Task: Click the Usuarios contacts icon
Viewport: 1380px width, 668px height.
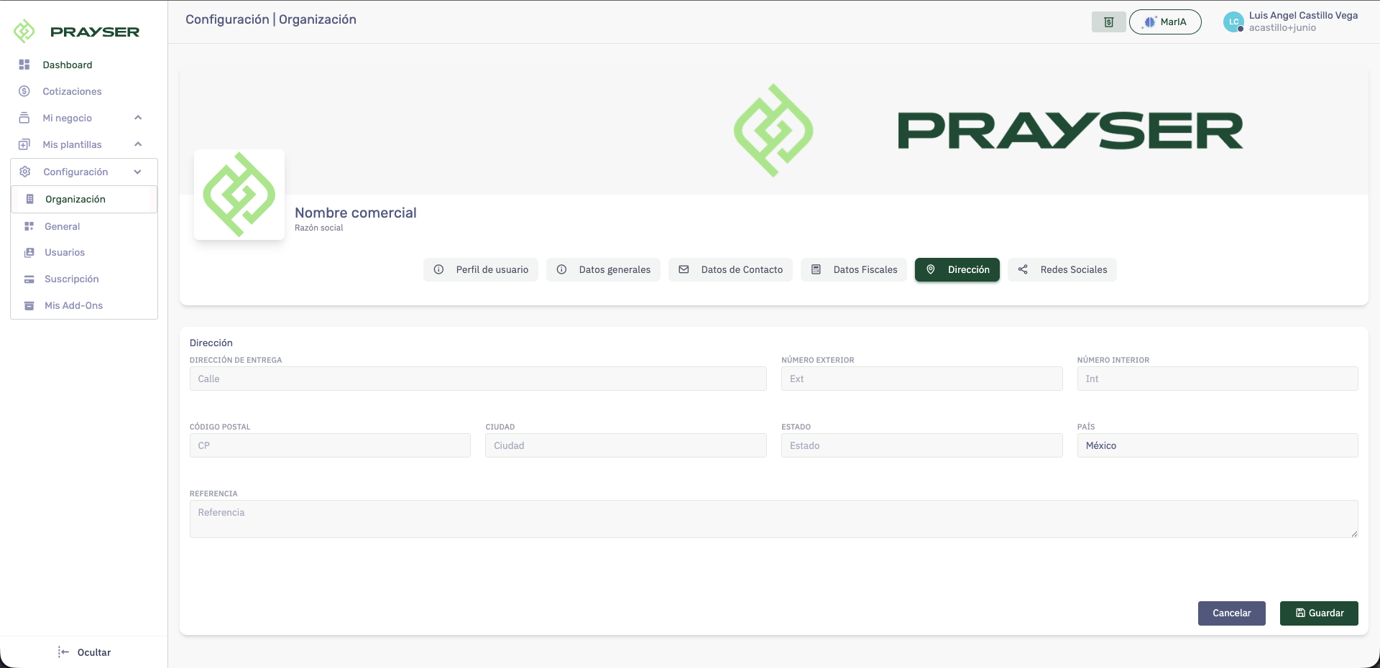Action: [x=29, y=252]
